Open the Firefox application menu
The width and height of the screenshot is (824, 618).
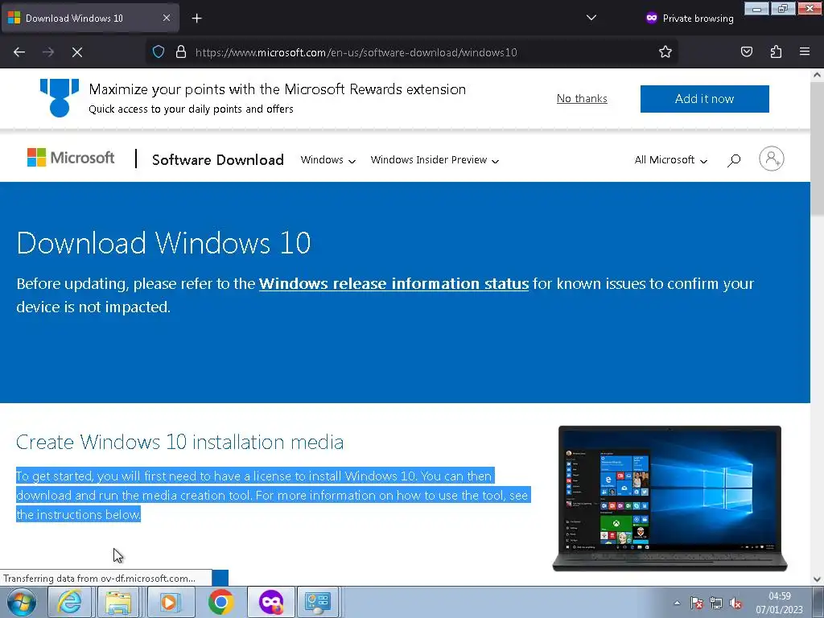(805, 51)
